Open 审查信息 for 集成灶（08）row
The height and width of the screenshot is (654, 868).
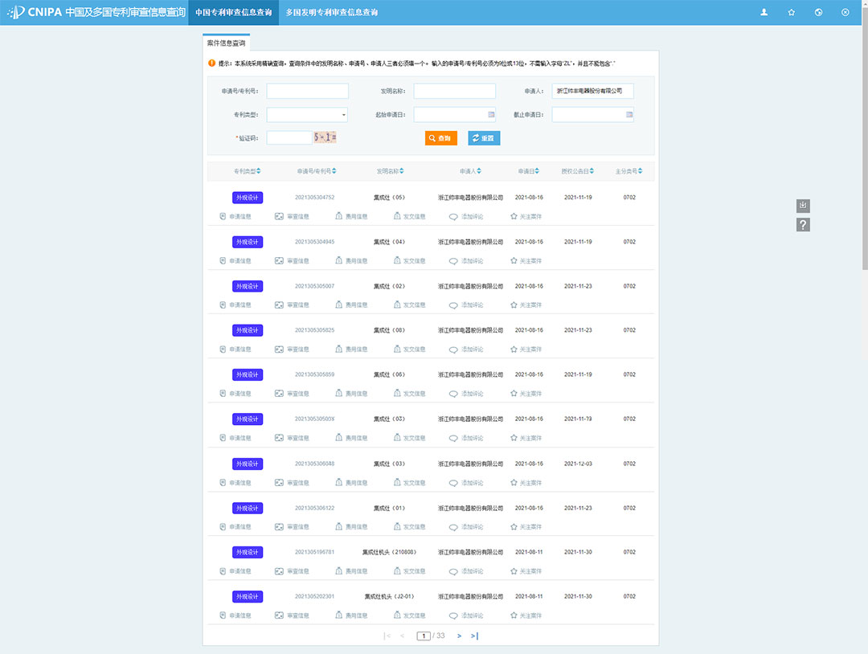coord(292,349)
